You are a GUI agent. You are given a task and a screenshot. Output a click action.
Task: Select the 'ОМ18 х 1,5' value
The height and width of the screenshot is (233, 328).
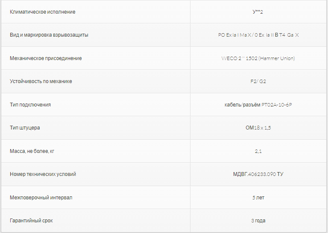pyautogui.click(x=258, y=128)
